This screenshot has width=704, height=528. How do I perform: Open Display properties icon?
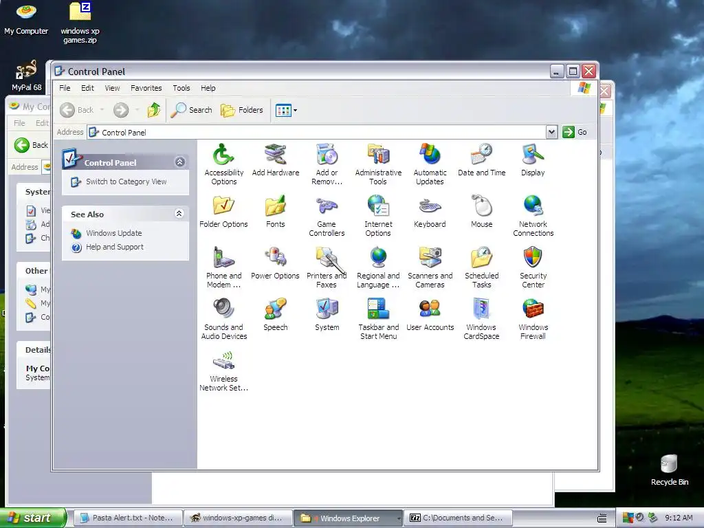(533, 160)
